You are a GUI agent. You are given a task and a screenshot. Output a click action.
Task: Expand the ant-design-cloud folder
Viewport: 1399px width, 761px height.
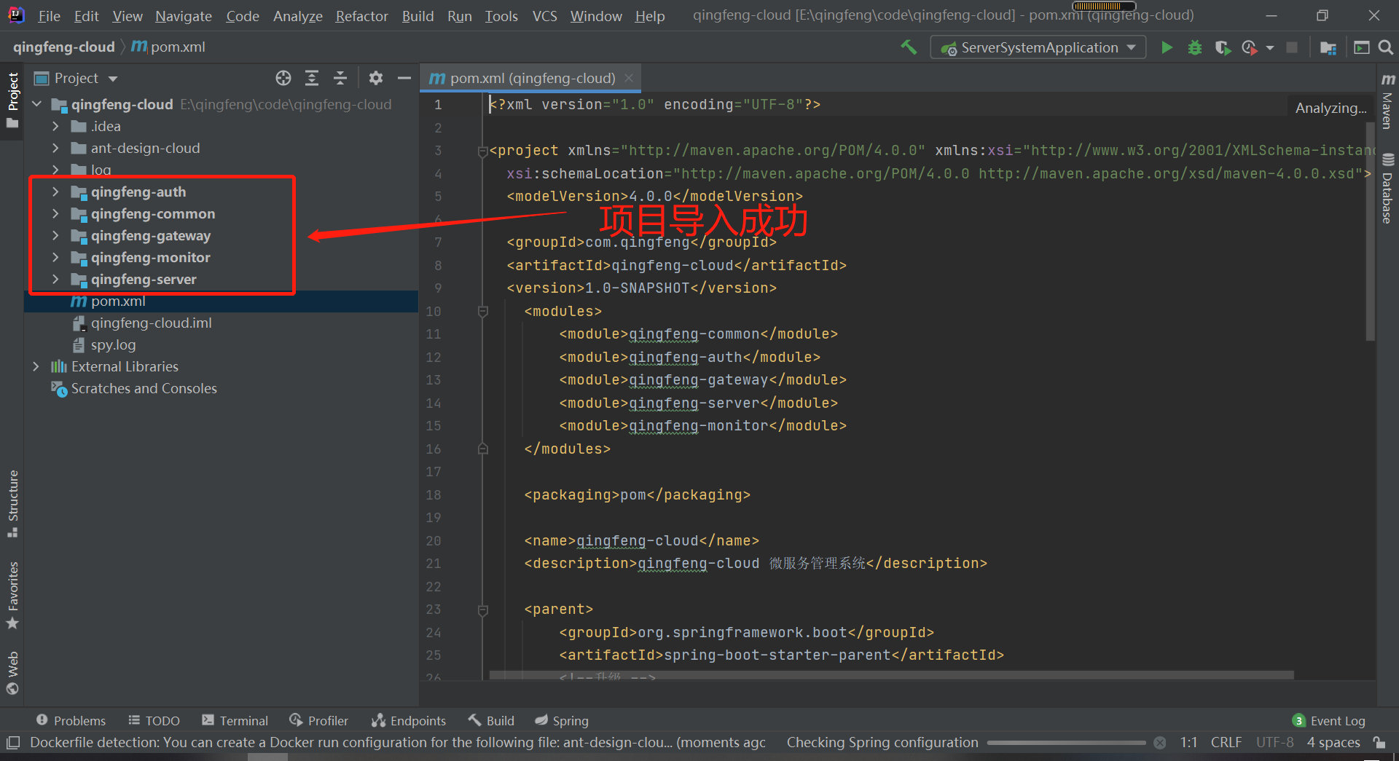(x=55, y=148)
